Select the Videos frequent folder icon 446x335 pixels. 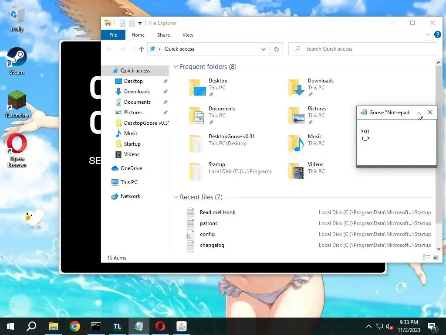point(297,171)
